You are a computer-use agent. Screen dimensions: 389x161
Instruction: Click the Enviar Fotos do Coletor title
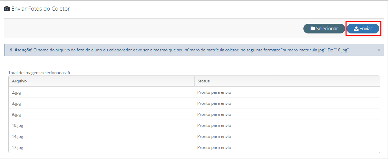click(x=41, y=9)
